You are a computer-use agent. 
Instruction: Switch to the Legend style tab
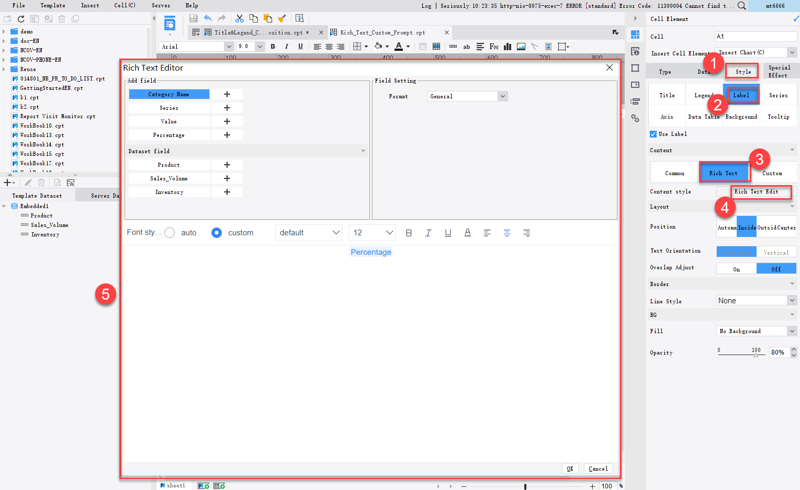[704, 95]
